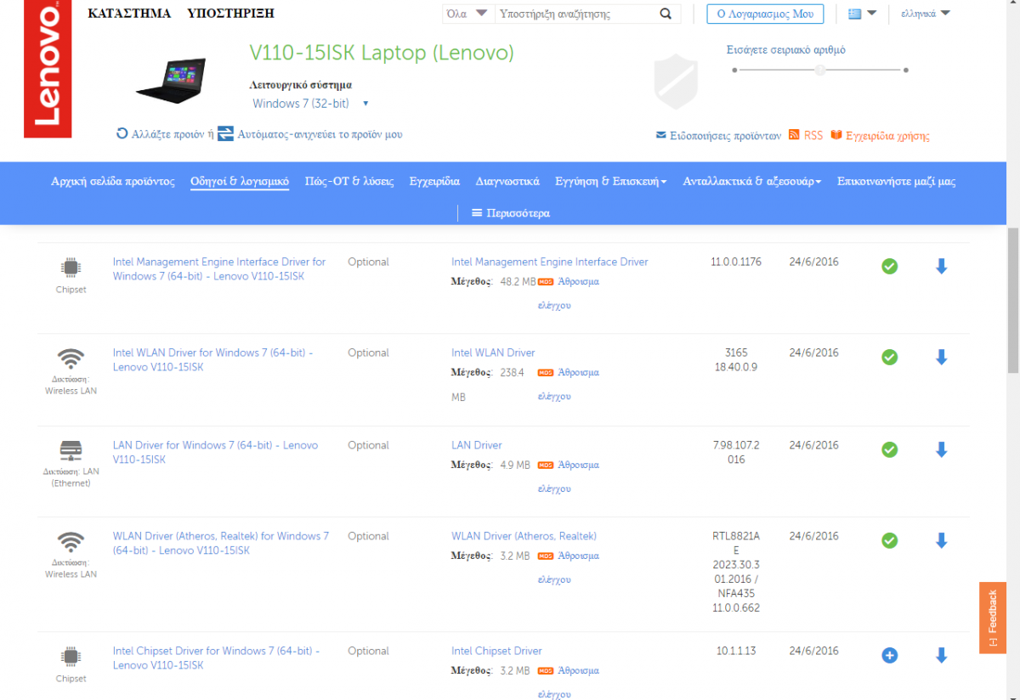Open Intel Management Engine Interface Driver for Windows 7 link
Viewport: 1020px width, 700px height.
click(x=219, y=269)
